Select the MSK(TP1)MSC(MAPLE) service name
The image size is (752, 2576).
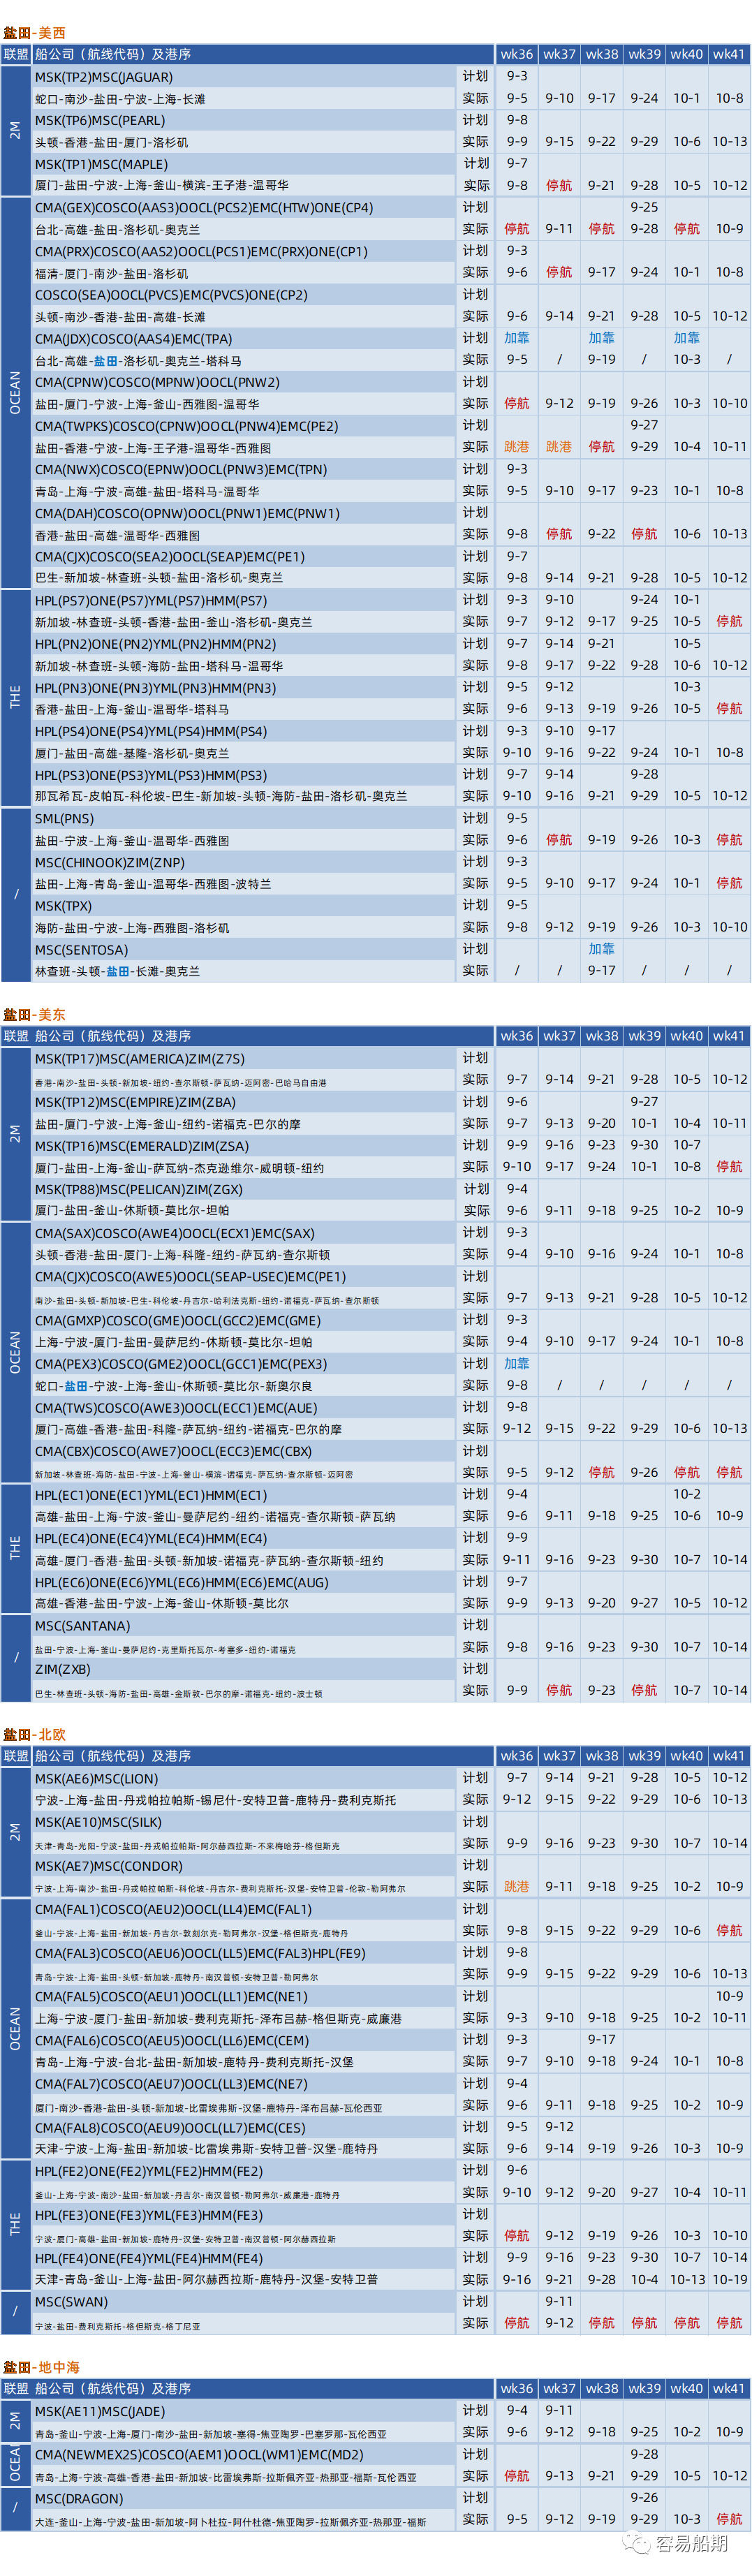coord(101,164)
